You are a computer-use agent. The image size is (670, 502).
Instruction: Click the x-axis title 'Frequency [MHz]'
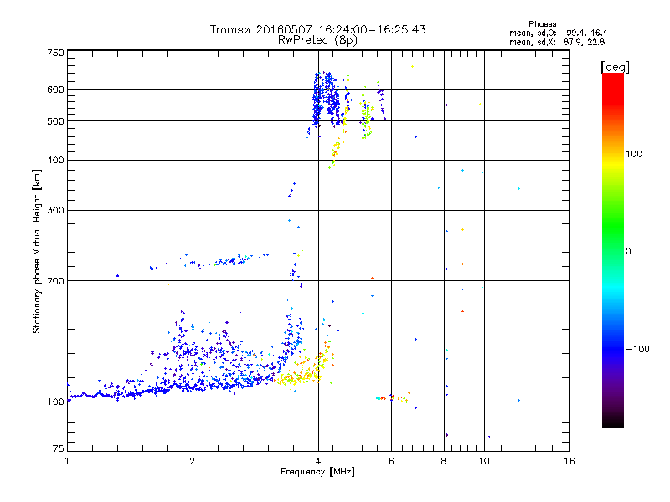(317, 472)
